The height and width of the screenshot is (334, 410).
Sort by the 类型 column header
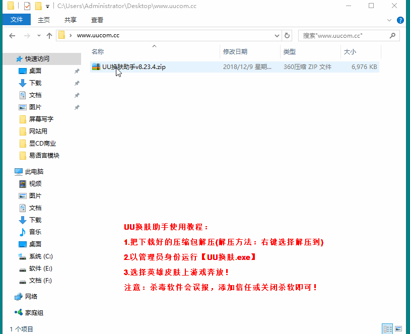(x=290, y=52)
